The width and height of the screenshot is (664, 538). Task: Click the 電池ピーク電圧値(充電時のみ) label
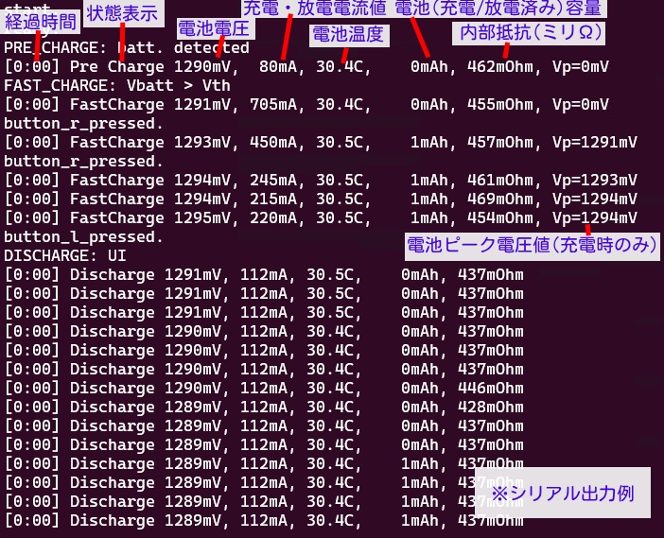(x=533, y=245)
